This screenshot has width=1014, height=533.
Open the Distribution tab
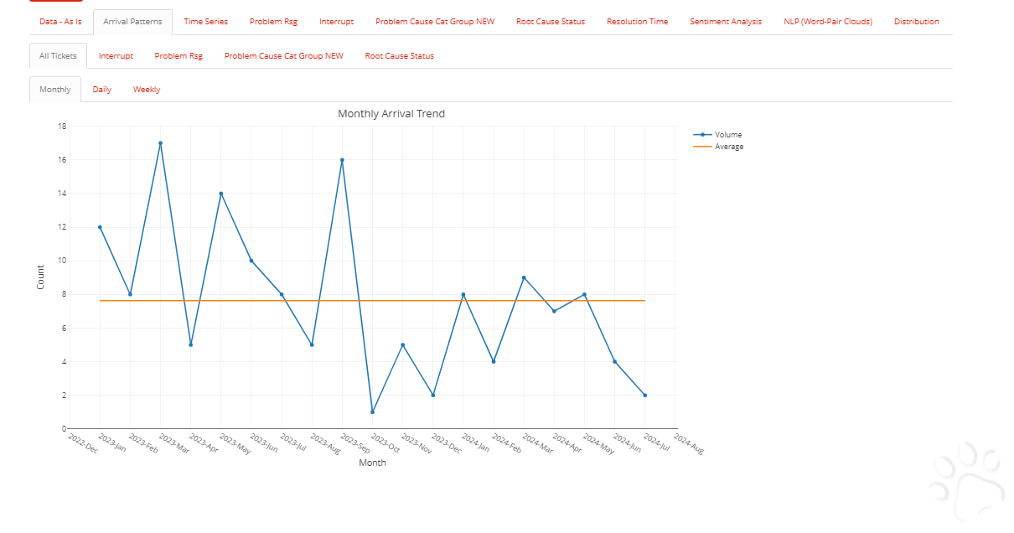(917, 22)
